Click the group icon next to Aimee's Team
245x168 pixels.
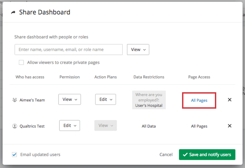(x=15, y=100)
